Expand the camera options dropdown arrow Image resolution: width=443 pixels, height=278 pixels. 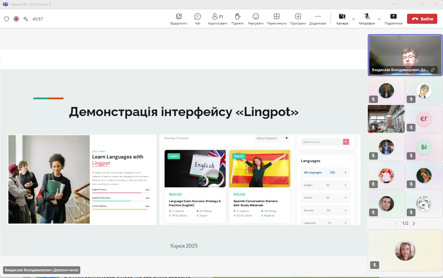coord(353,19)
